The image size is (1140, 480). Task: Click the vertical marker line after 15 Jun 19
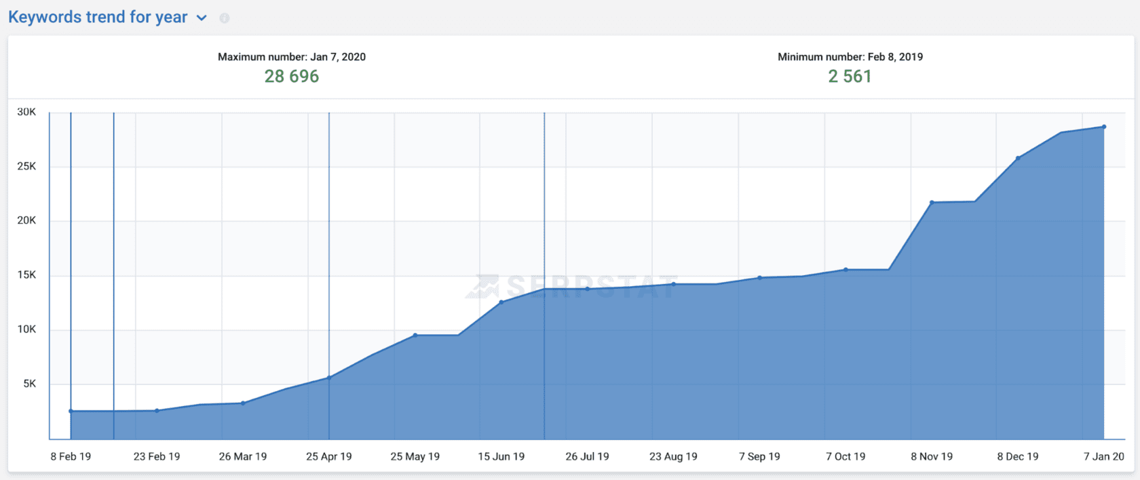coord(544,203)
